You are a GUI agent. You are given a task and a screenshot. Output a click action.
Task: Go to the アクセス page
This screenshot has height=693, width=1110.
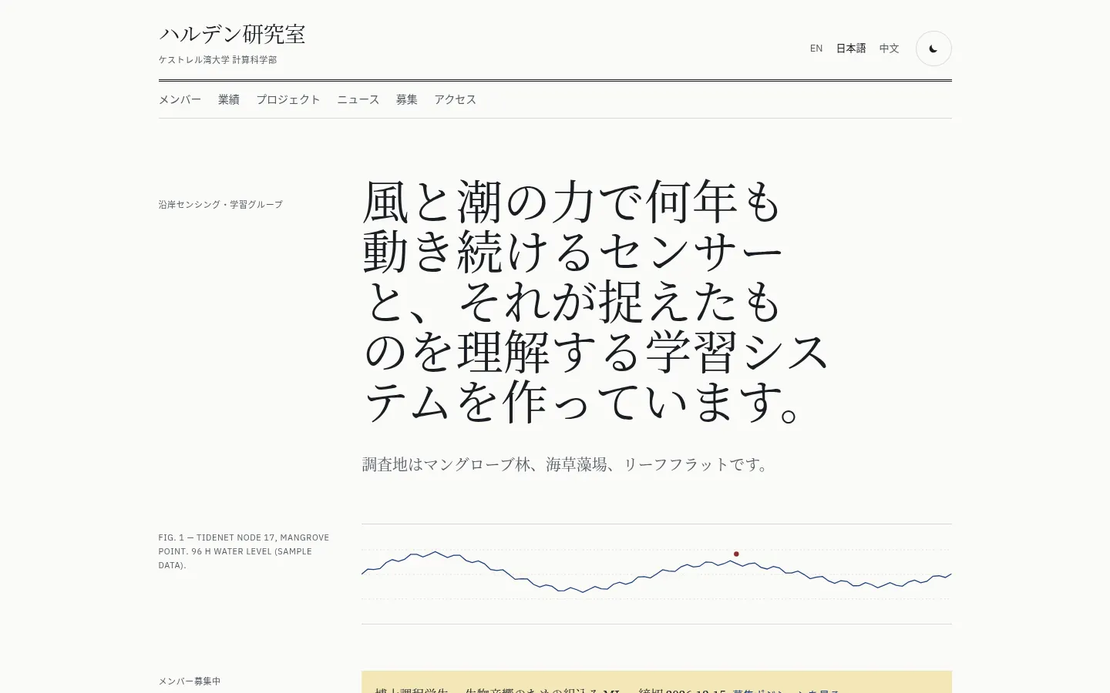click(x=456, y=99)
